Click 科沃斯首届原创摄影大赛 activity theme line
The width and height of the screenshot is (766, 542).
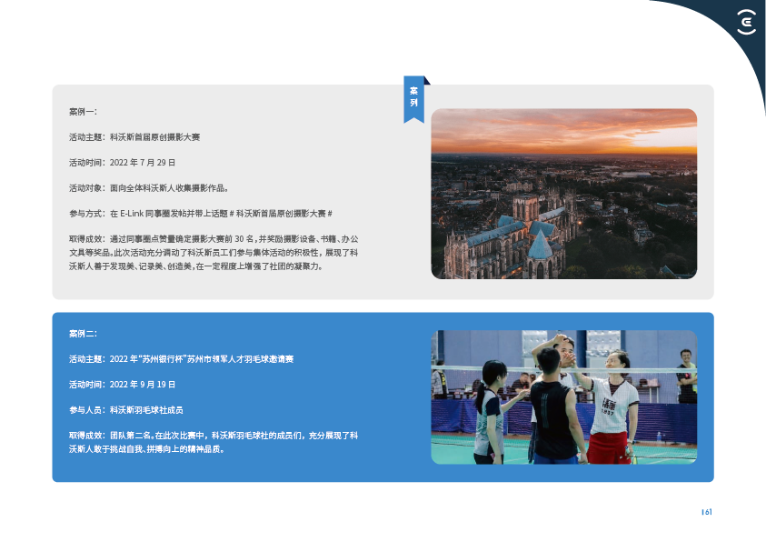134,137
